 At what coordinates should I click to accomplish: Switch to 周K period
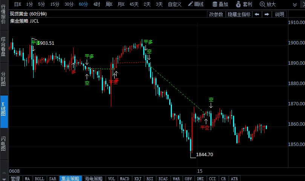click(109, 4)
